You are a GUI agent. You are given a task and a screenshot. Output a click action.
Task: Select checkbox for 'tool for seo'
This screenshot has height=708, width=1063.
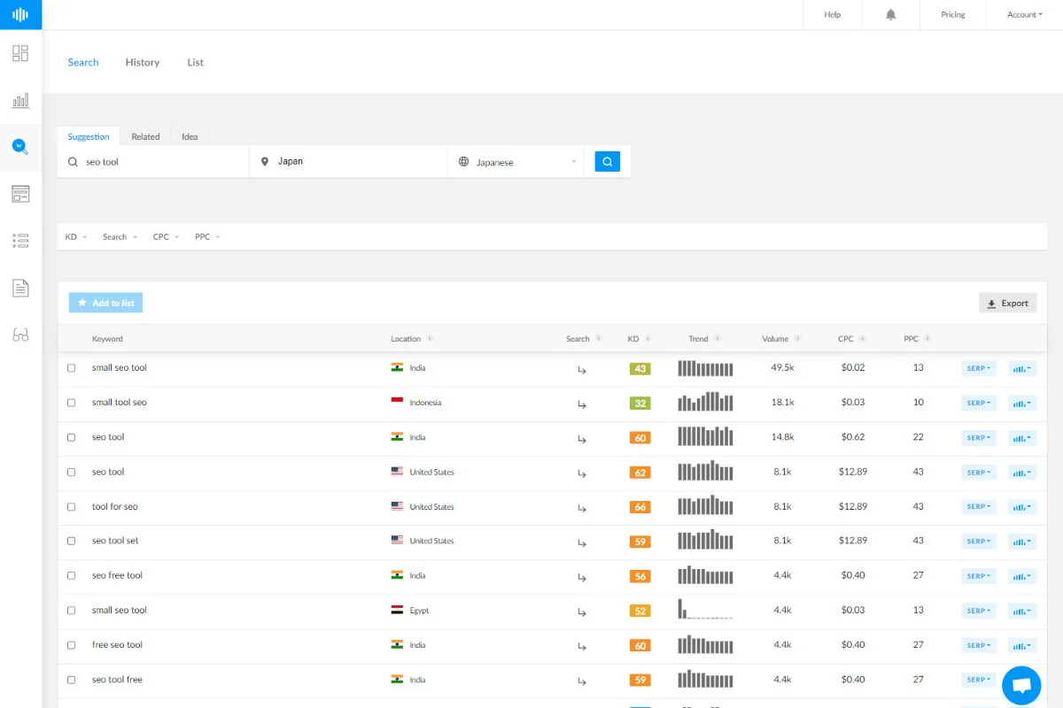click(72, 507)
